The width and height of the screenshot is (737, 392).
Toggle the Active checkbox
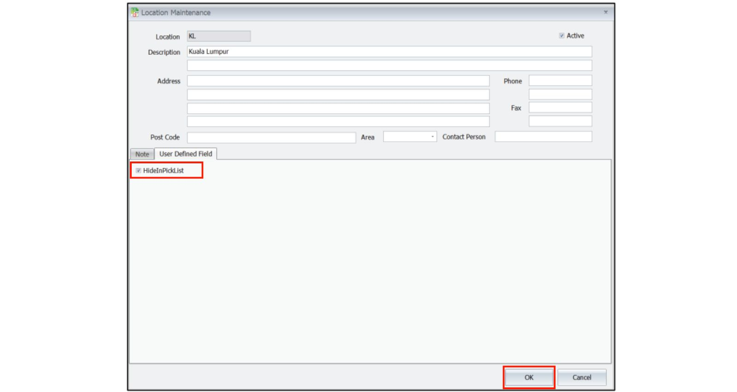pyautogui.click(x=562, y=36)
